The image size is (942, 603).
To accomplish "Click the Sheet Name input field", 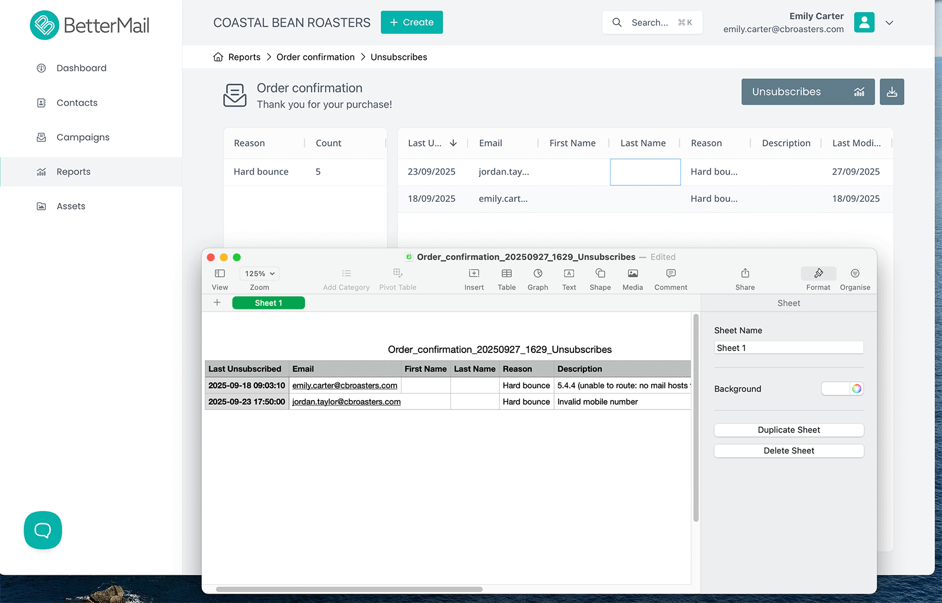I will (788, 348).
